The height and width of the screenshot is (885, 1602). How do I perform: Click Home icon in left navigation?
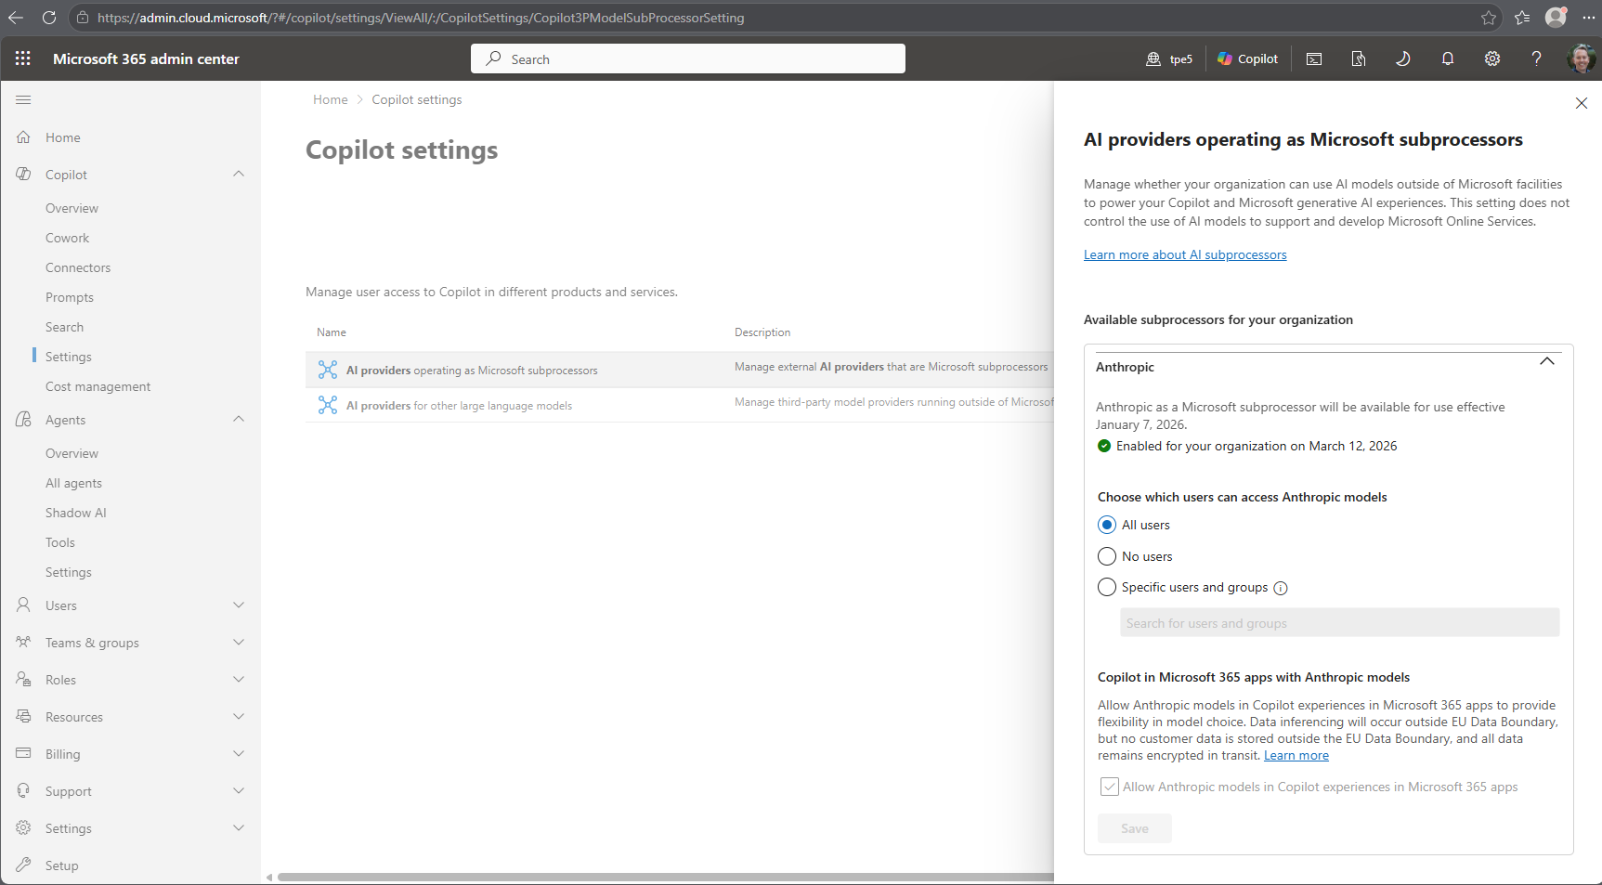(23, 137)
